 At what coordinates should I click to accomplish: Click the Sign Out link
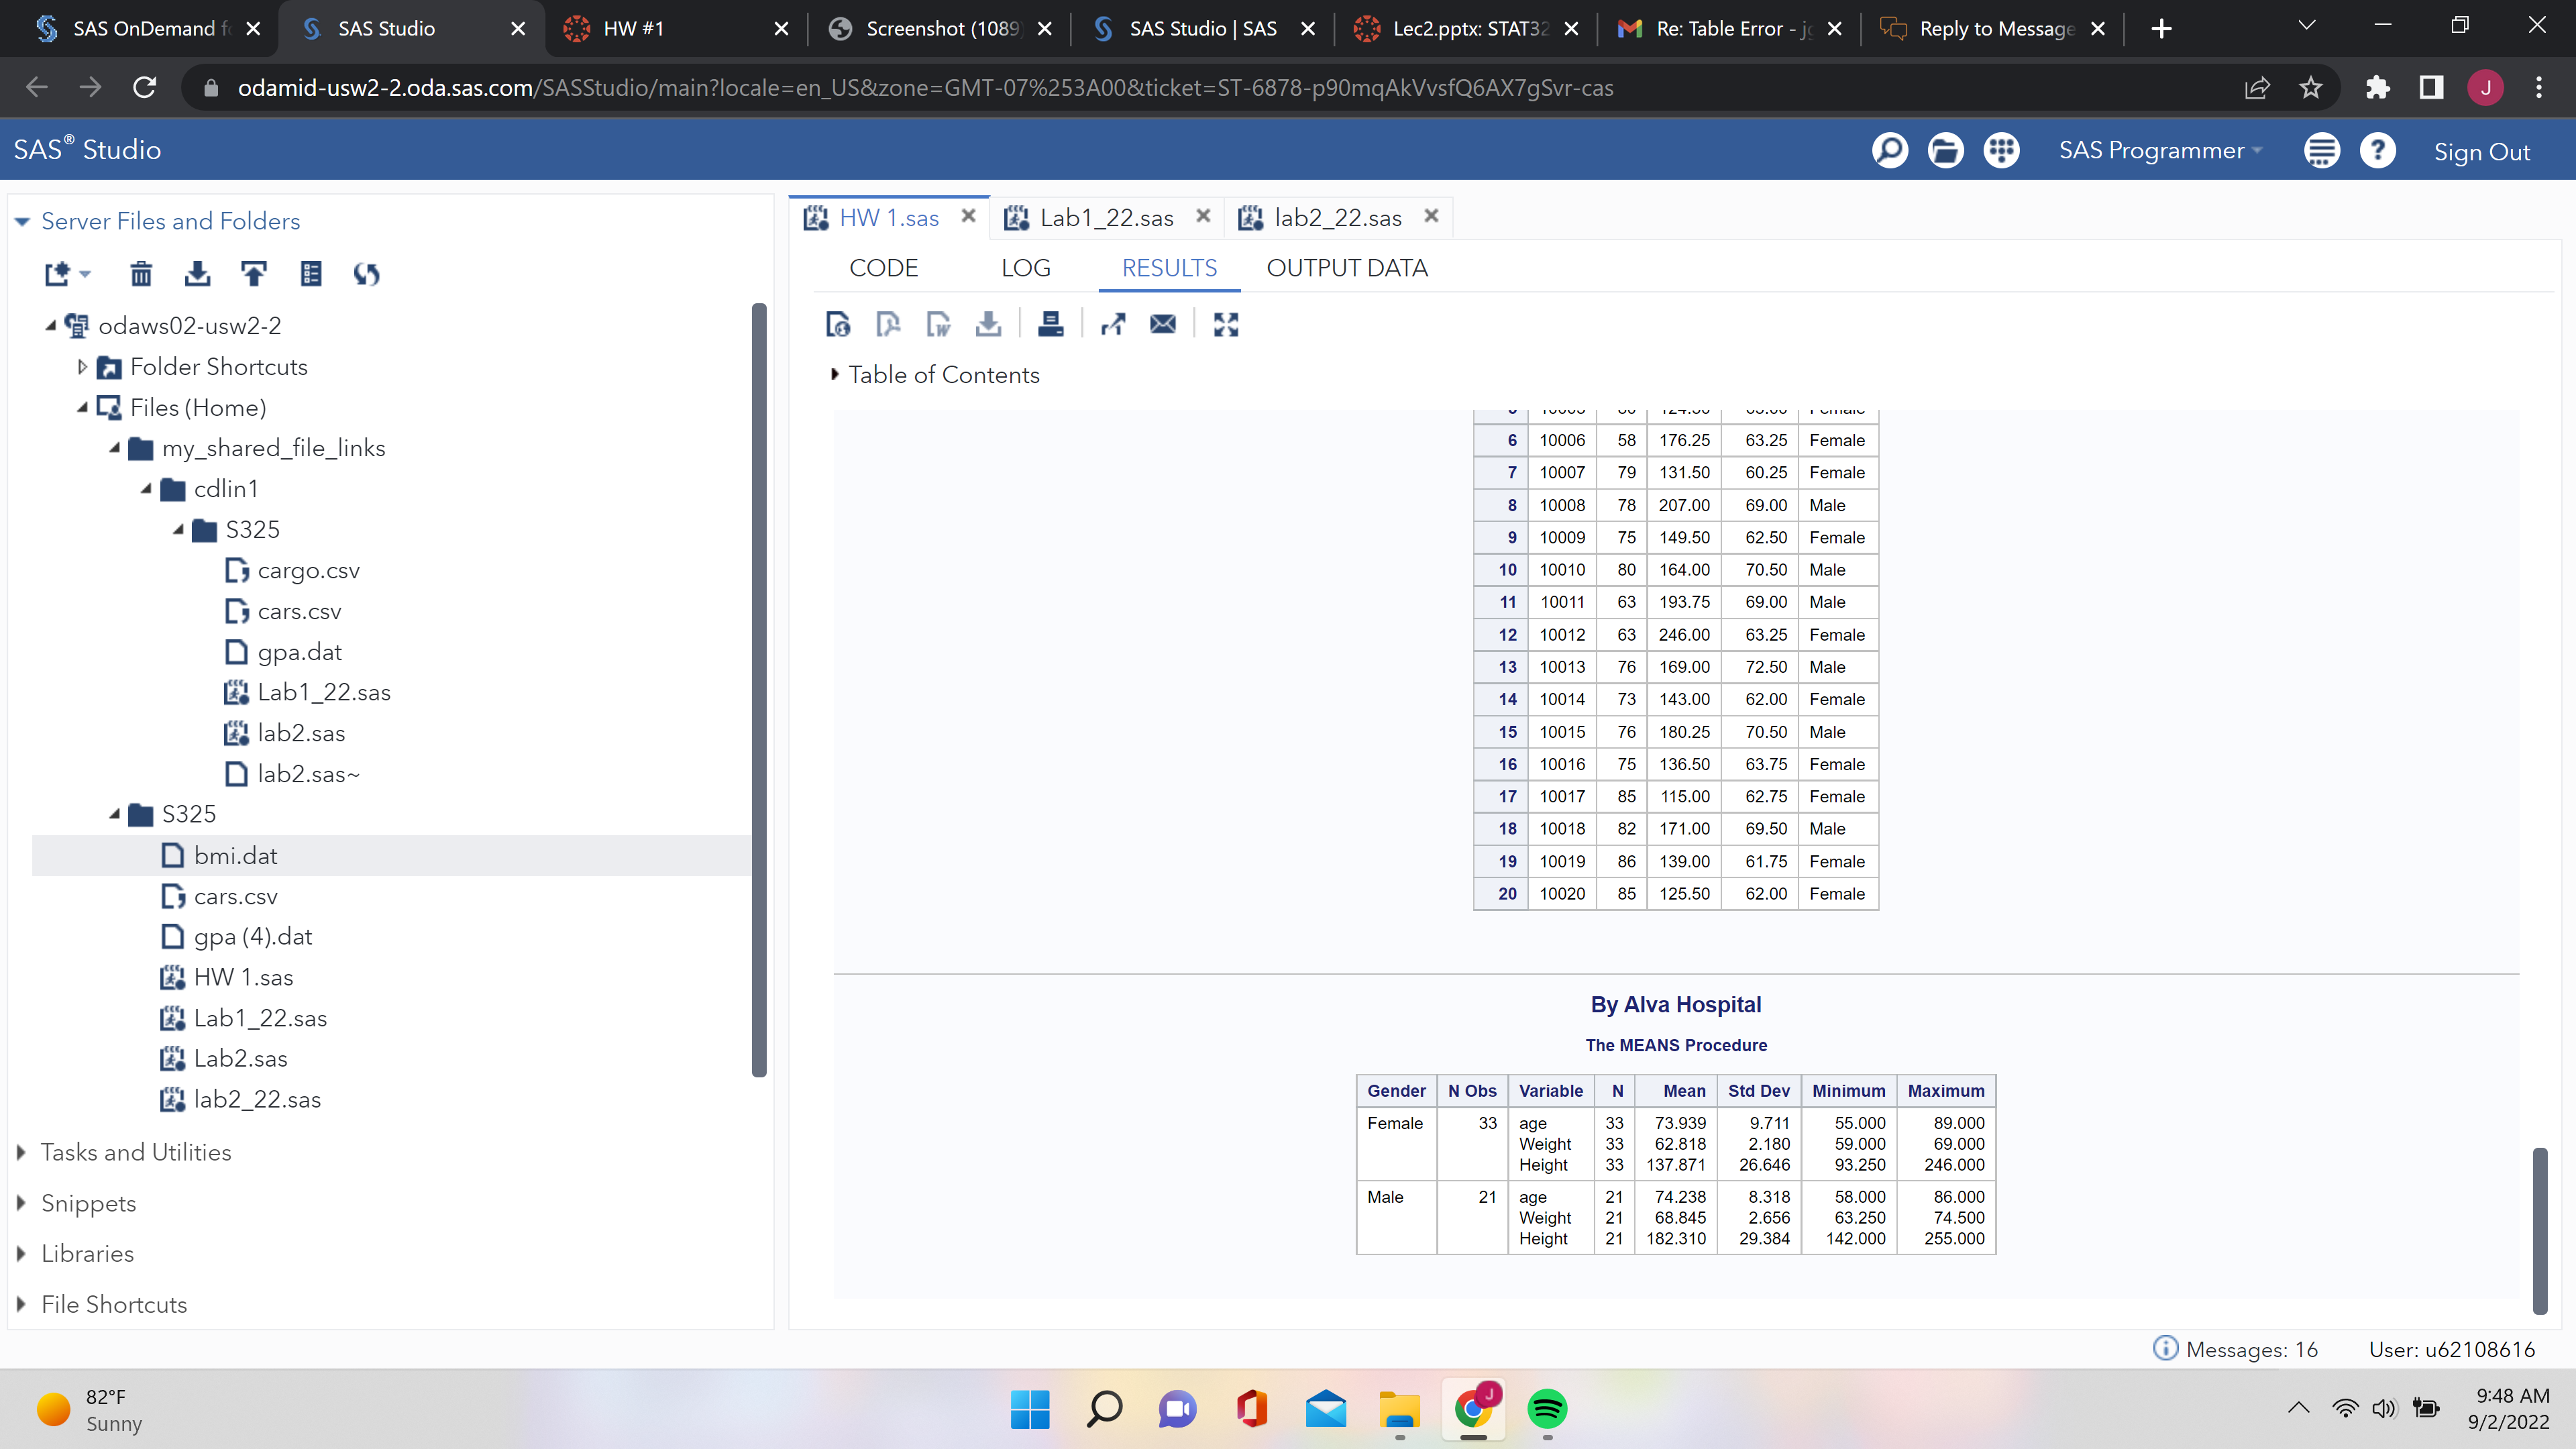click(2481, 152)
